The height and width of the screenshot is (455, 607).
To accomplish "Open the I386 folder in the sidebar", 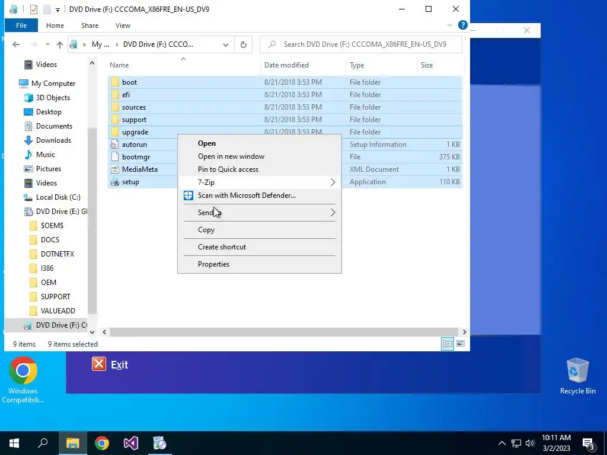I will click(47, 268).
